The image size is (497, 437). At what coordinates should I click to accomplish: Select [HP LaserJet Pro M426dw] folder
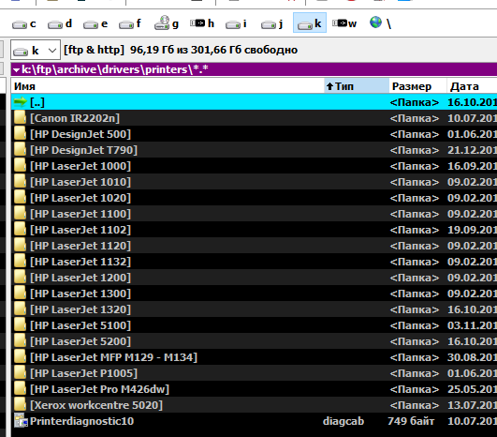coord(99,389)
